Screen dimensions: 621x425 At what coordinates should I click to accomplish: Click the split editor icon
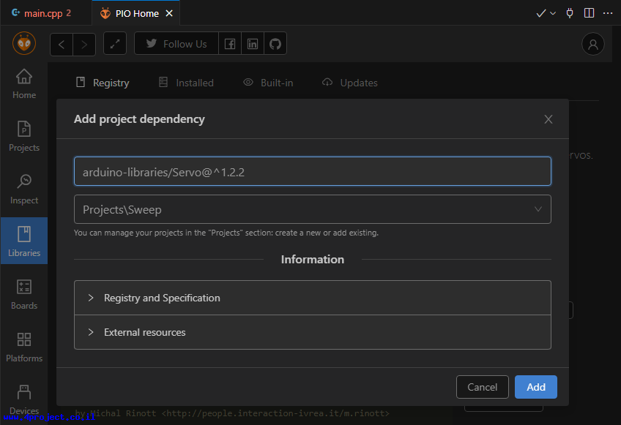click(589, 13)
